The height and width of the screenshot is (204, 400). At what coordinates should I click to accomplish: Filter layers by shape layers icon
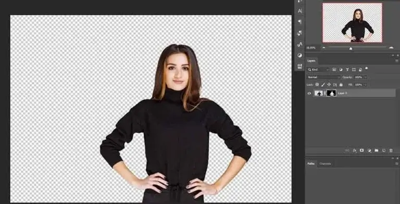click(x=354, y=69)
